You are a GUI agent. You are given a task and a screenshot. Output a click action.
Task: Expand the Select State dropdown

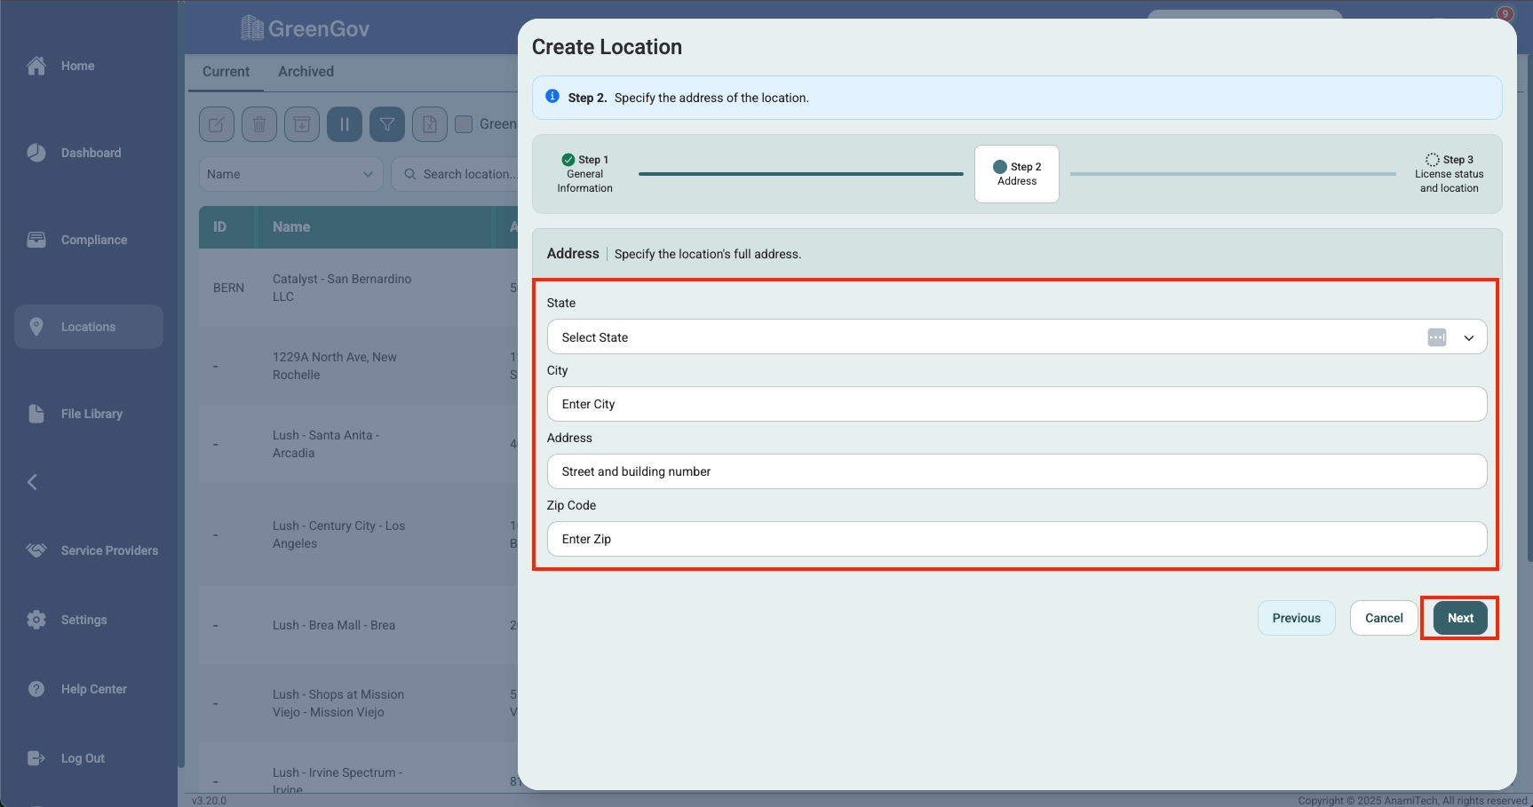pos(1468,337)
